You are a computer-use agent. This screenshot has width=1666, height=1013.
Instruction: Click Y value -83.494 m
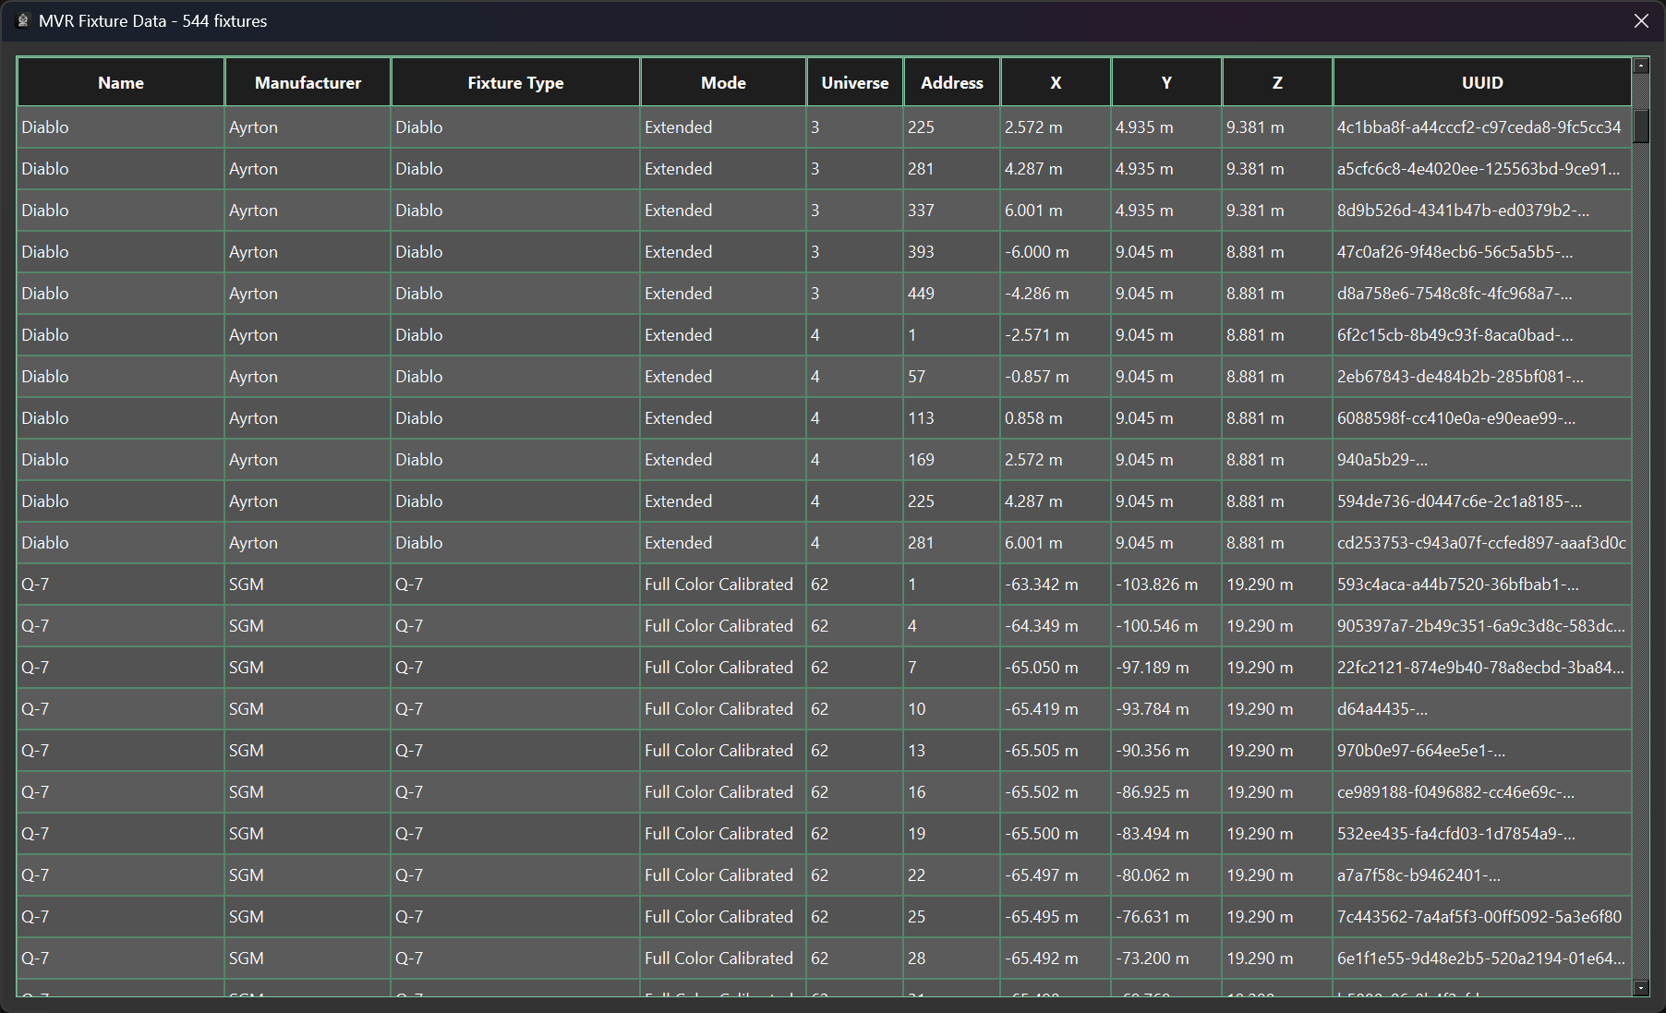pyautogui.click(x=1166, y=834)
